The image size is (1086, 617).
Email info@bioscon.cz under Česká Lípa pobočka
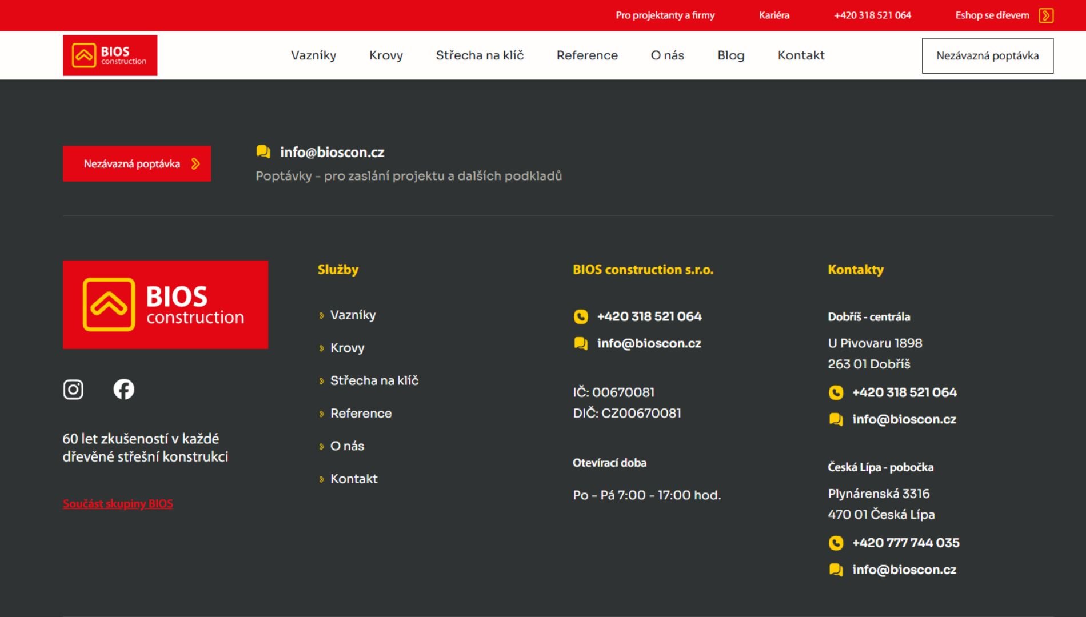point(904,570)
